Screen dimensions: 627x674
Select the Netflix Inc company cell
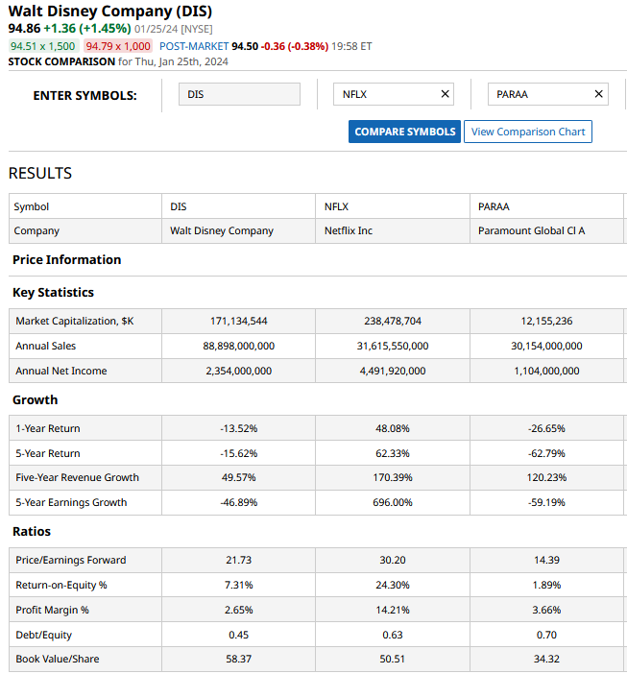pos(349,230)
